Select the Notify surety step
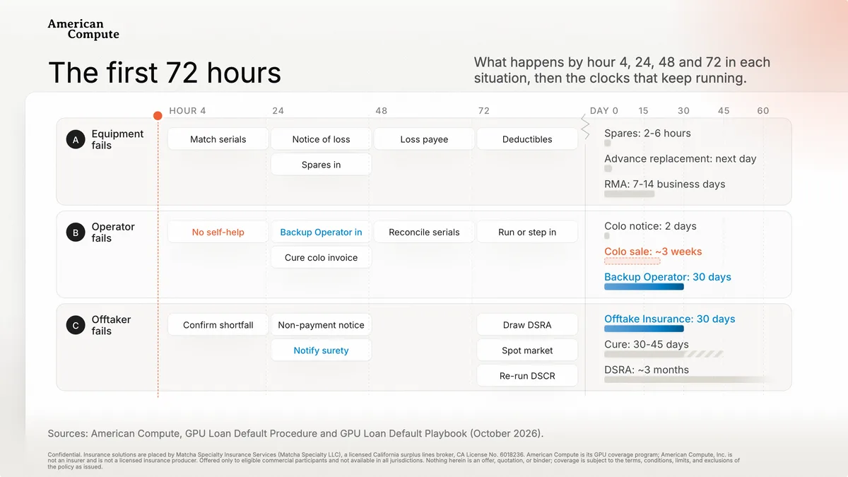848x477 pixels. coord(322,351)
